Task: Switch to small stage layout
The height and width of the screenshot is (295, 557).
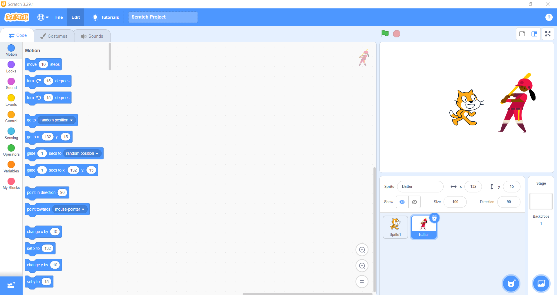Action: (522, 34)
